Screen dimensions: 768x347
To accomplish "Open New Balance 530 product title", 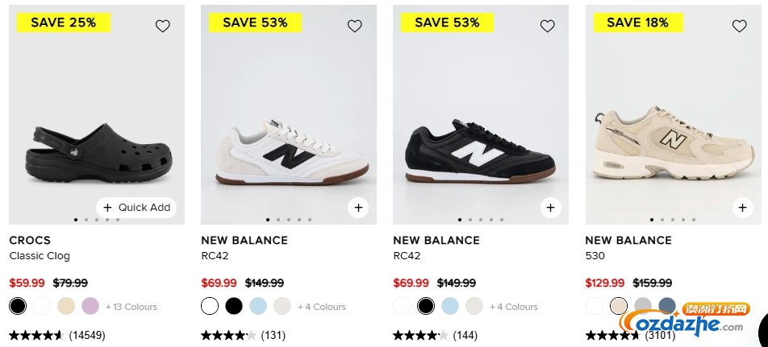I will click(x=595, y=256).
